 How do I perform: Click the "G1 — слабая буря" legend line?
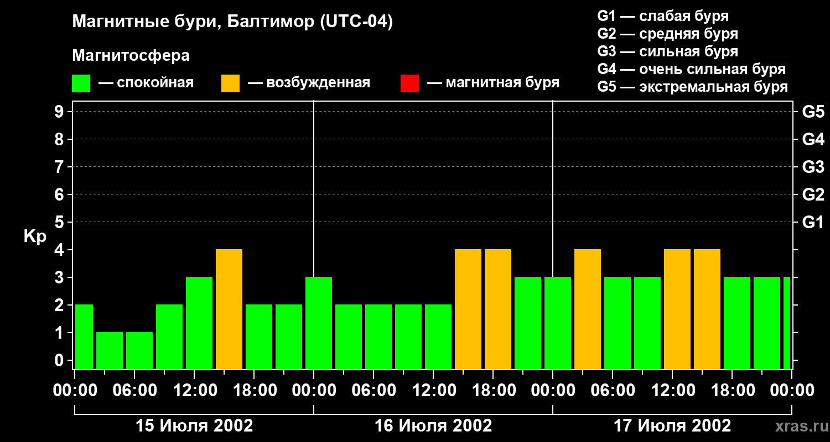(662, 16)
